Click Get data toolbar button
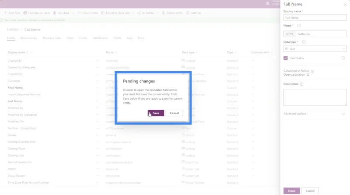350x195 pixels. click(61, 13)
